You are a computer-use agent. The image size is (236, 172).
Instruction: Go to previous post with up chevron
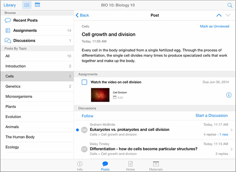click(x=219, y=15)
